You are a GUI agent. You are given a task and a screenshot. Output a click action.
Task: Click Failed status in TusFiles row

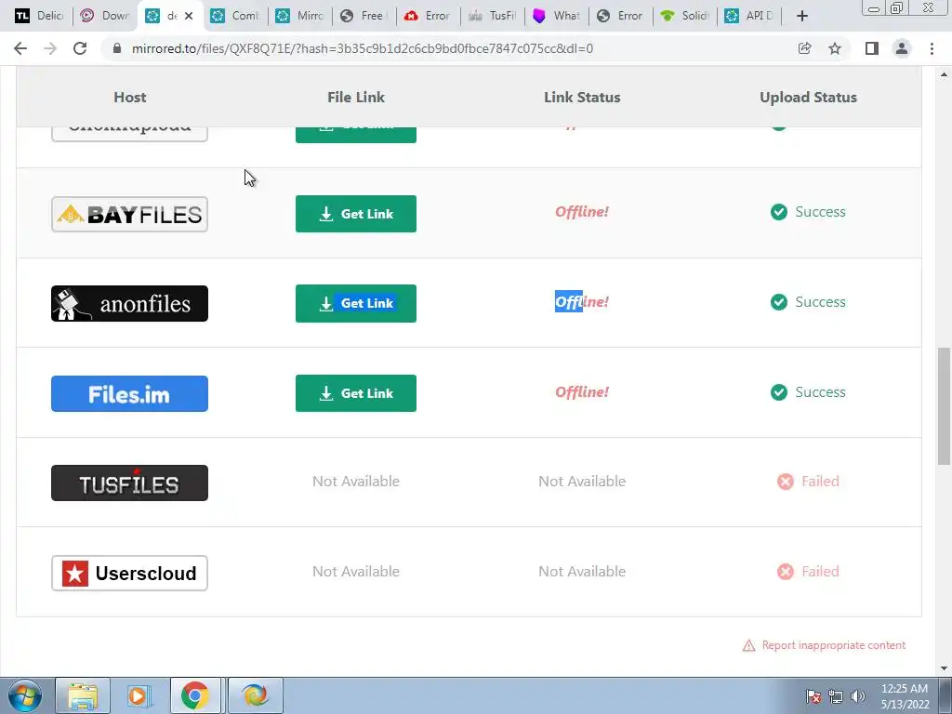click(x=820, y=482)
